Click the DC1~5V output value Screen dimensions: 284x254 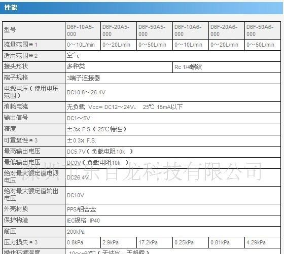[x=79, y=118]
